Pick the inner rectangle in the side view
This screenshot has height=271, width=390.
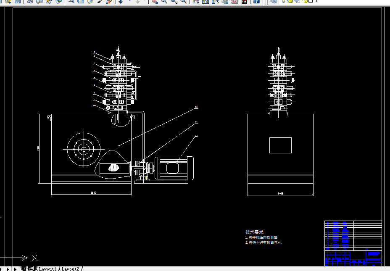(x=280, y=145)
